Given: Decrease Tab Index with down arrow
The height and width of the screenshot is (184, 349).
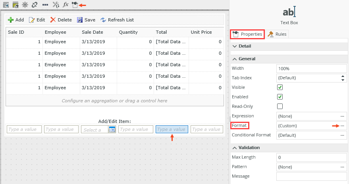Looking at the screenshot, I should (x=343, y=80).
